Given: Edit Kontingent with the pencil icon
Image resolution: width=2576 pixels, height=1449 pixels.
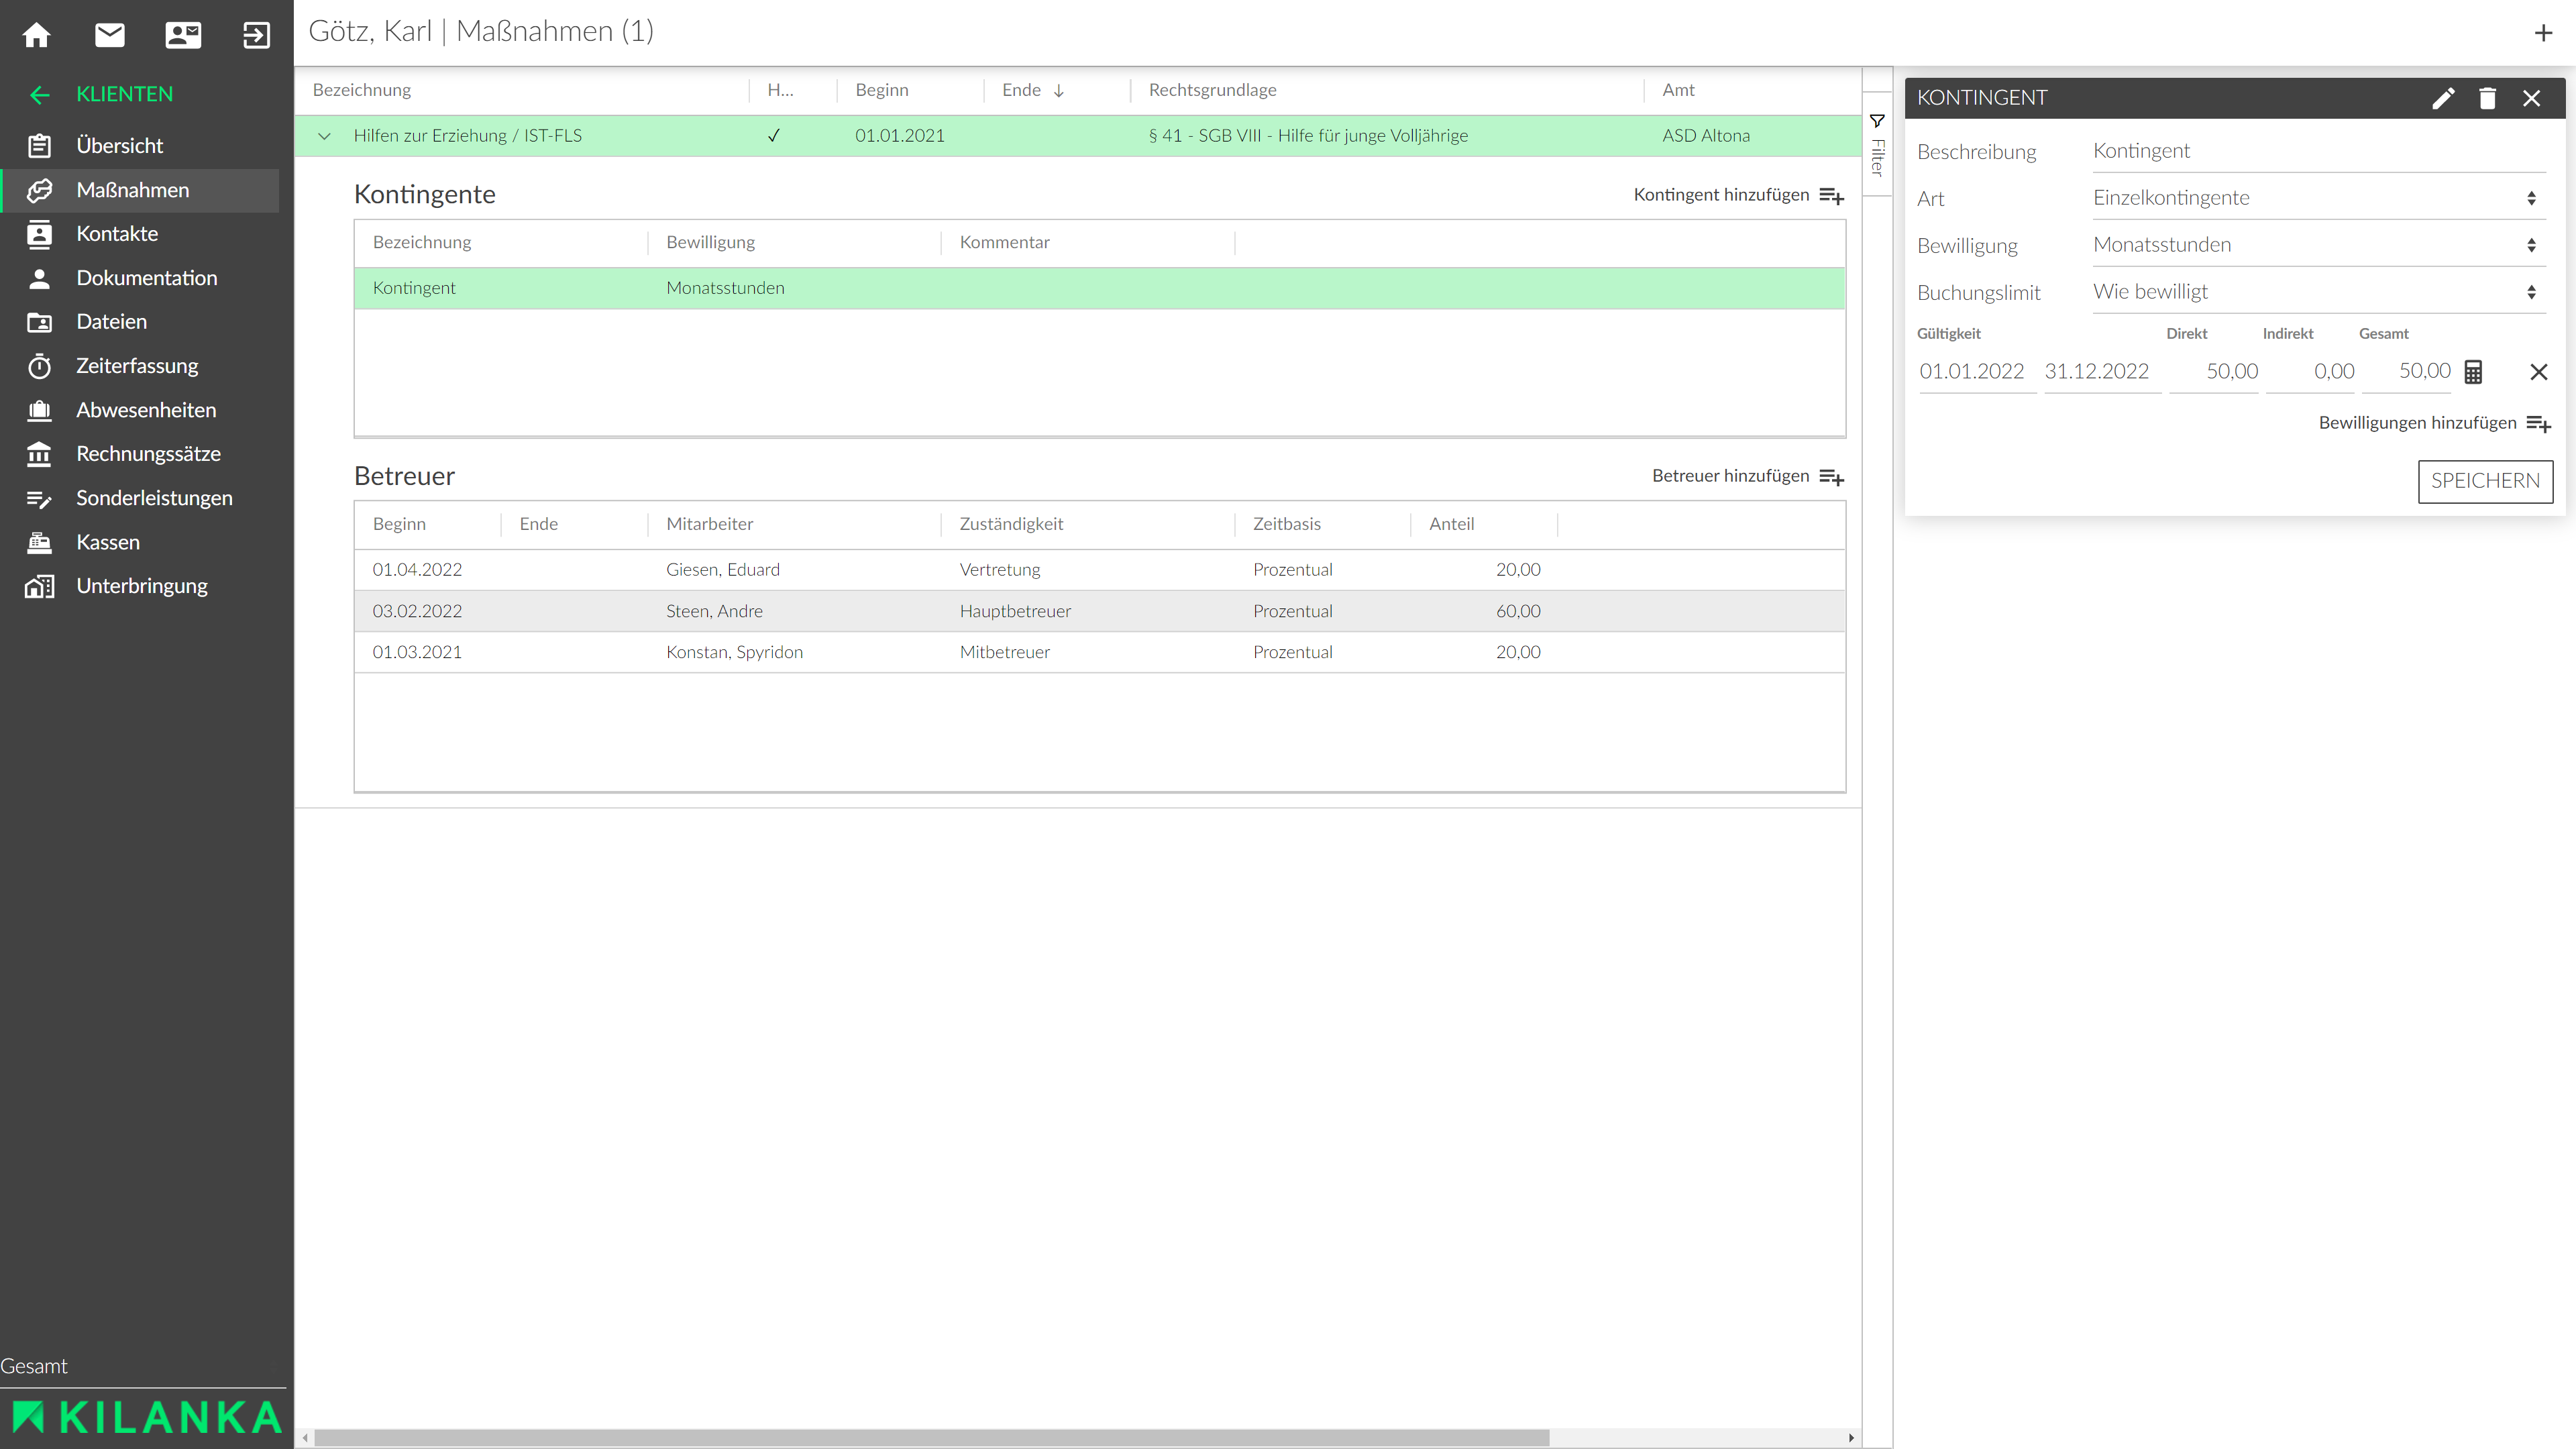Looking at the screenshot, I should click(2443, 98).
